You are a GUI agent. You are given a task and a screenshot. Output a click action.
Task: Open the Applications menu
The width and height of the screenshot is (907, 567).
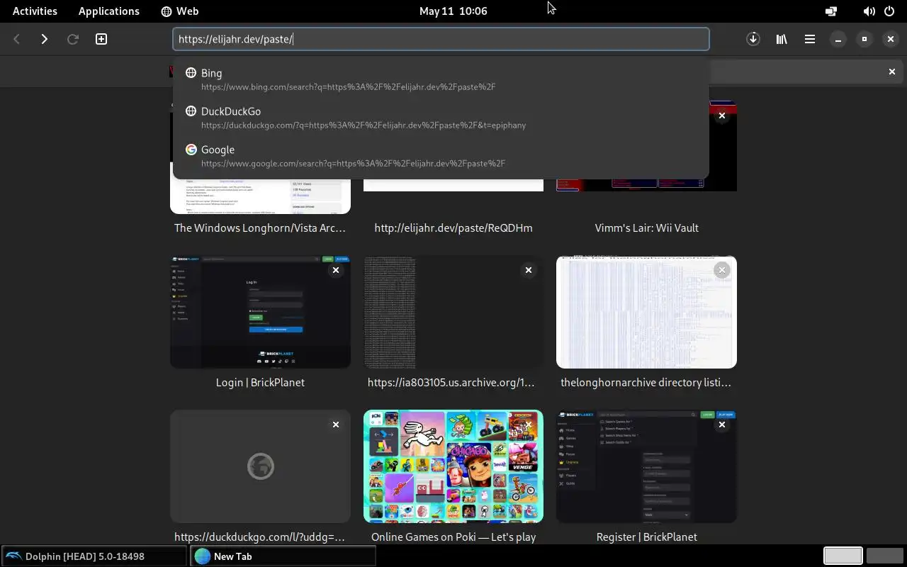point(108,11)
